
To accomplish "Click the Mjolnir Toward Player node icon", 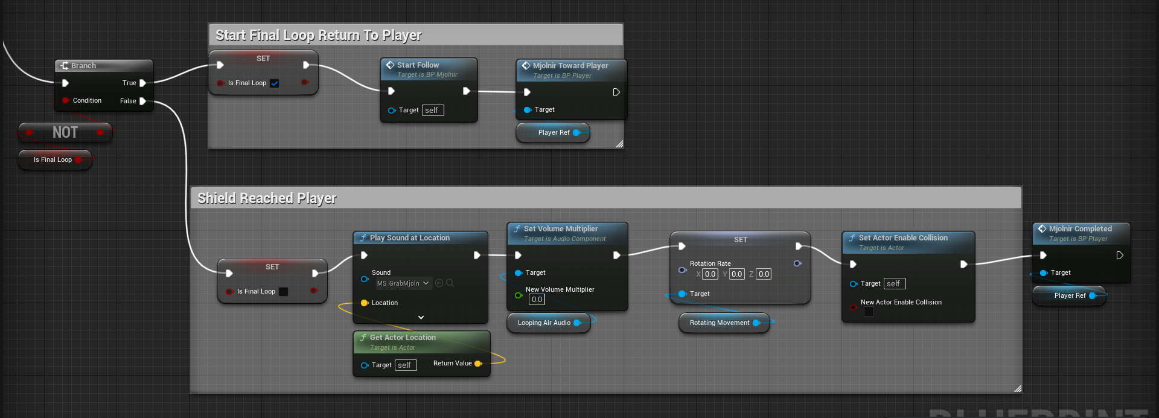I will [526, 65].
